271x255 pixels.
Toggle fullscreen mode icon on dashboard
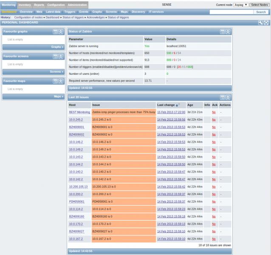tap(266, 22)
